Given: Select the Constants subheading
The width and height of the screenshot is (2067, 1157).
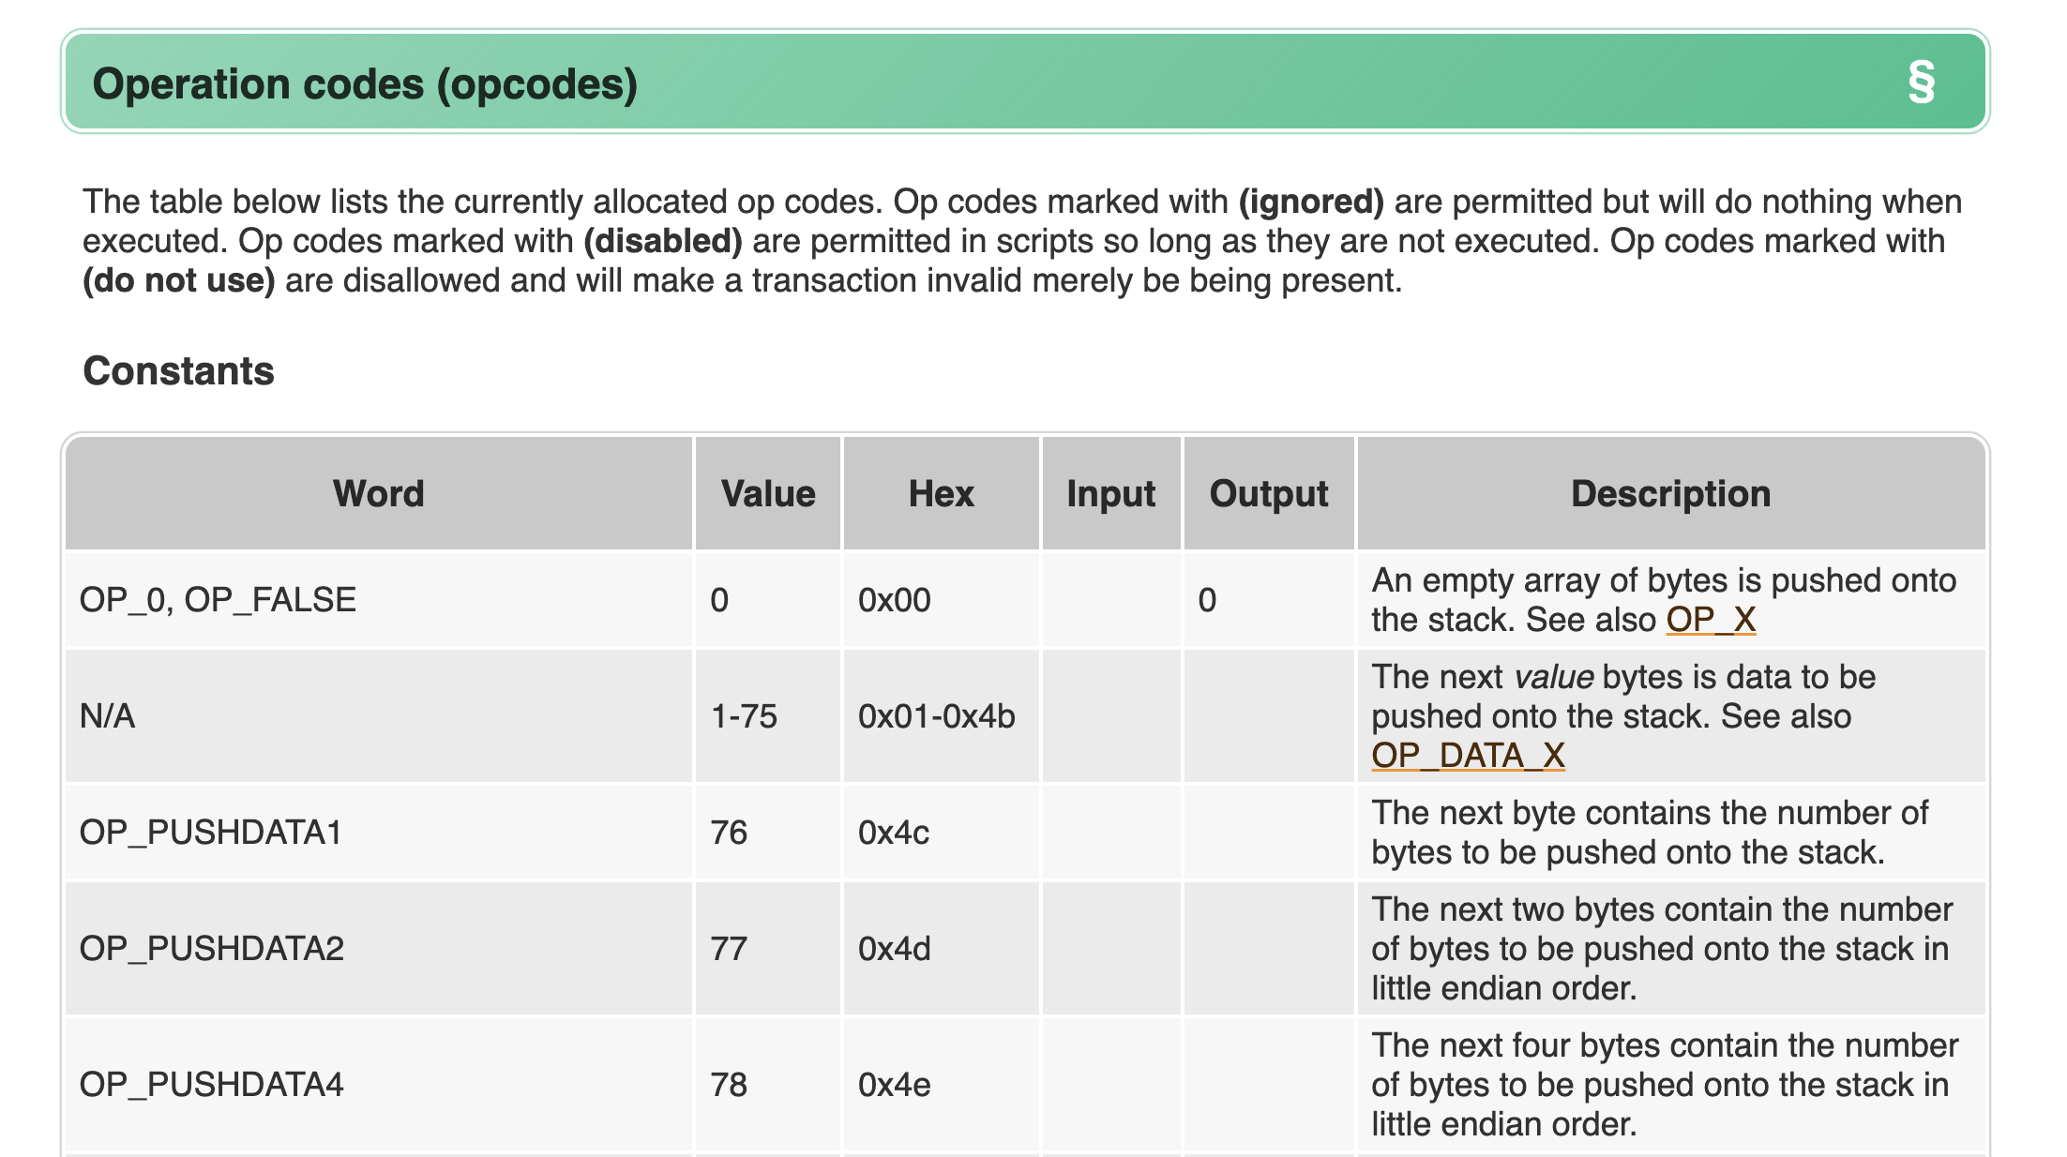Looking at the screenshot, I should pos(178,371).
